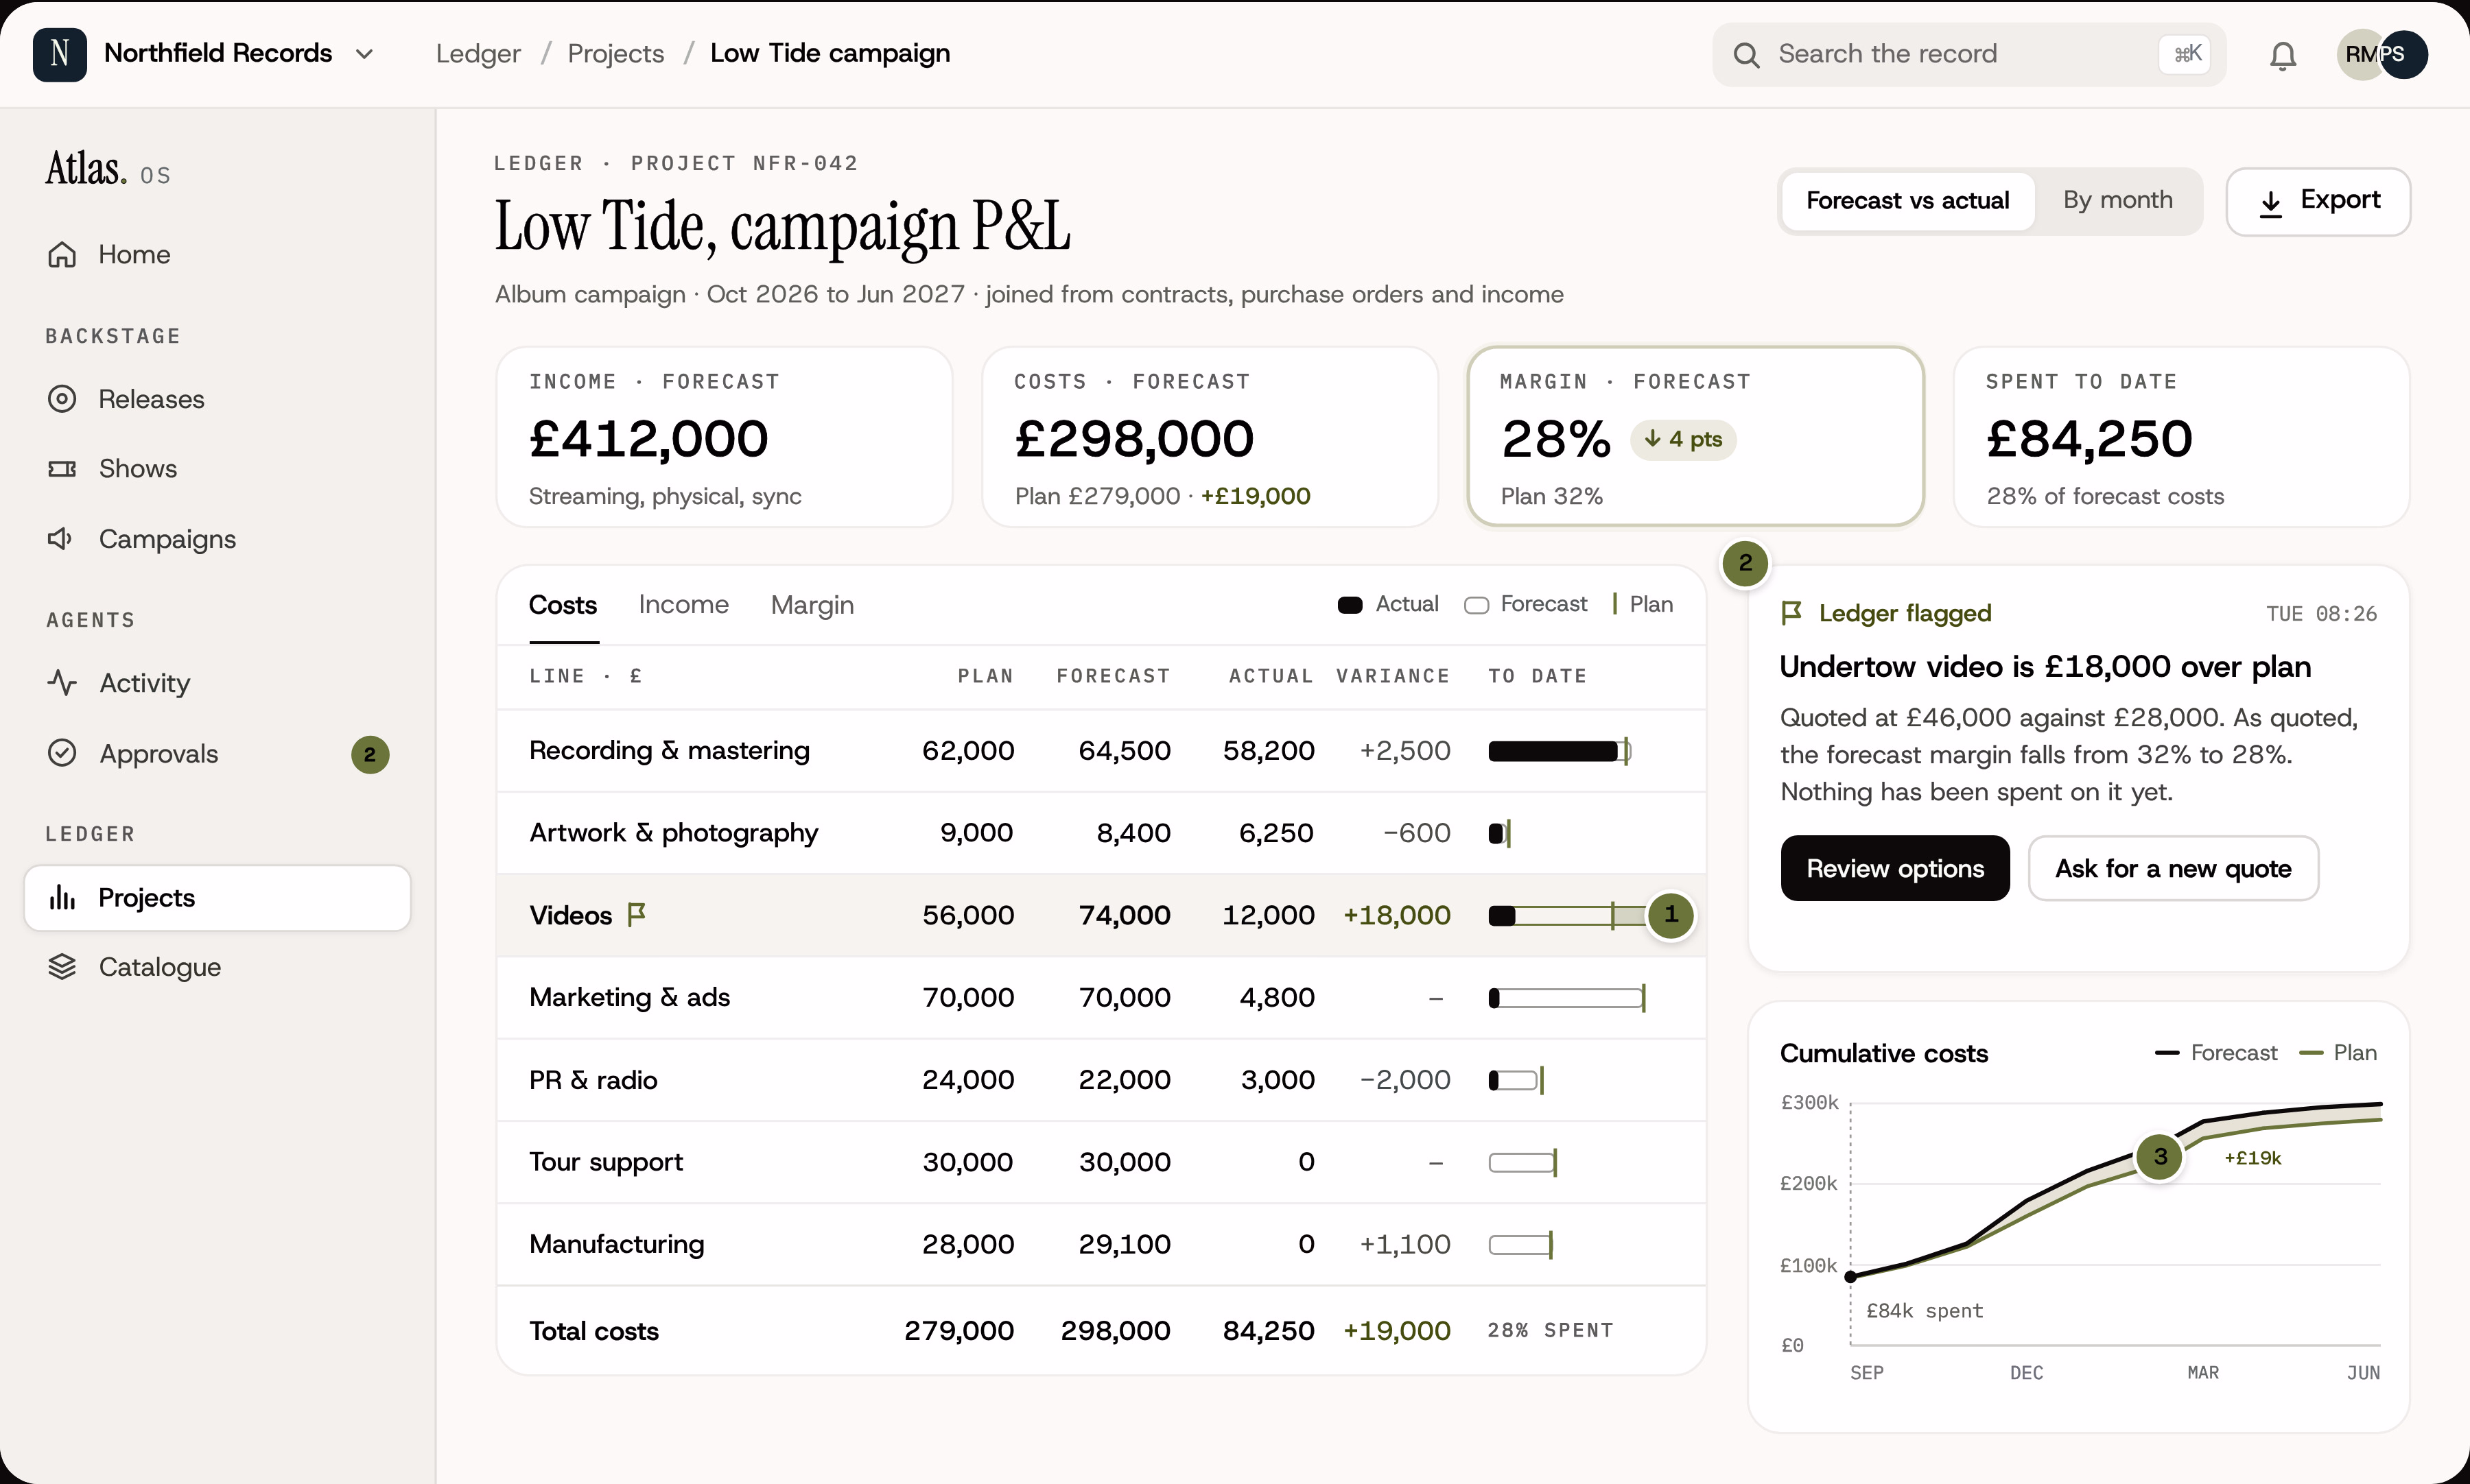
Task: Click the Approvals checkmark icon
Action: 62,753
